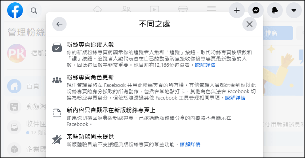Open Friends tab in top navigation
The height and width of the screenshot is (158, 305).
[126, 9]
